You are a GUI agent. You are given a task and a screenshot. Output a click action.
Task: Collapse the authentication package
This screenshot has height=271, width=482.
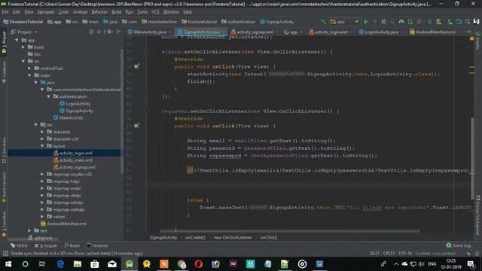pyautogui.click(x=48, y=96)
